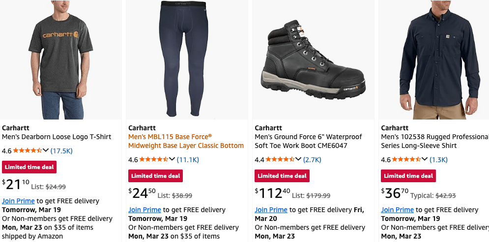The height and width of the screenshot is (242, 489).
Task: Open the 1.3K reviews link
Action: 438,160
